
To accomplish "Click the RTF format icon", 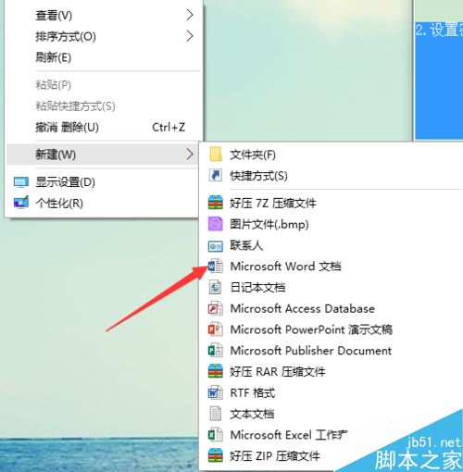I will [216, 392].
